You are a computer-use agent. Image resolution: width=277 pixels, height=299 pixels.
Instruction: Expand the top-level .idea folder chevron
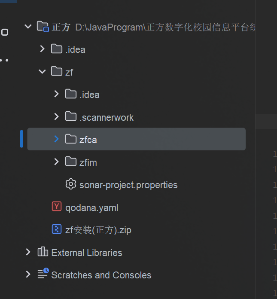pos(42,49)
